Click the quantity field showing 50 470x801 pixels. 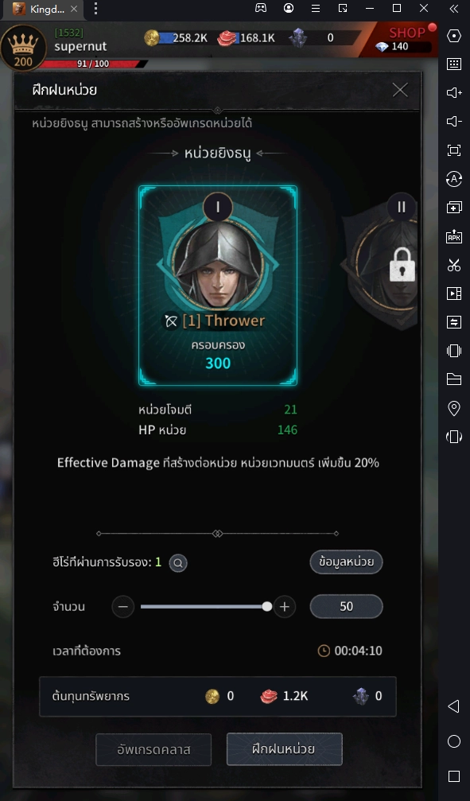click(347, 606)
